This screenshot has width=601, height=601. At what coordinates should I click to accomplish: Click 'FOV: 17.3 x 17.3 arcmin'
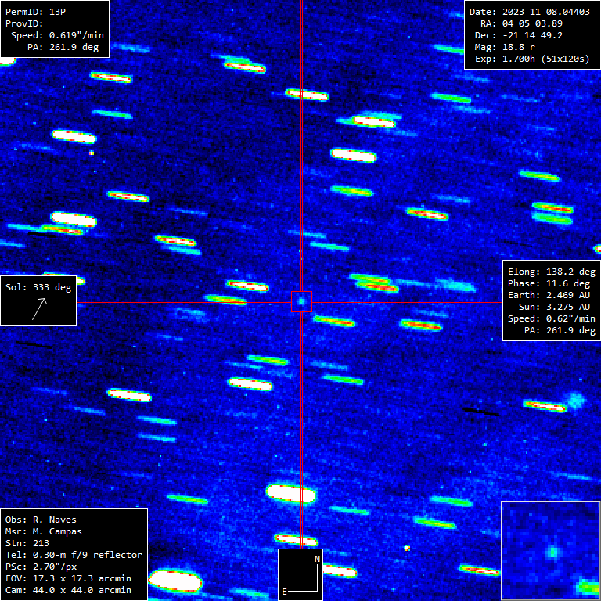[x=68, y=578]
